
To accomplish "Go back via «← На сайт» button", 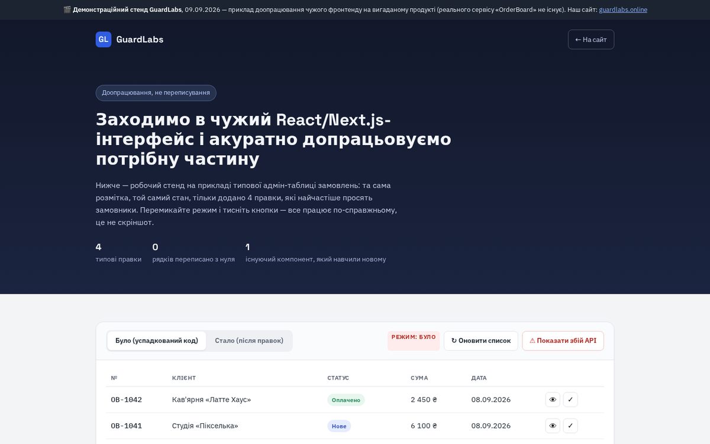I will (x=591, y=40).
